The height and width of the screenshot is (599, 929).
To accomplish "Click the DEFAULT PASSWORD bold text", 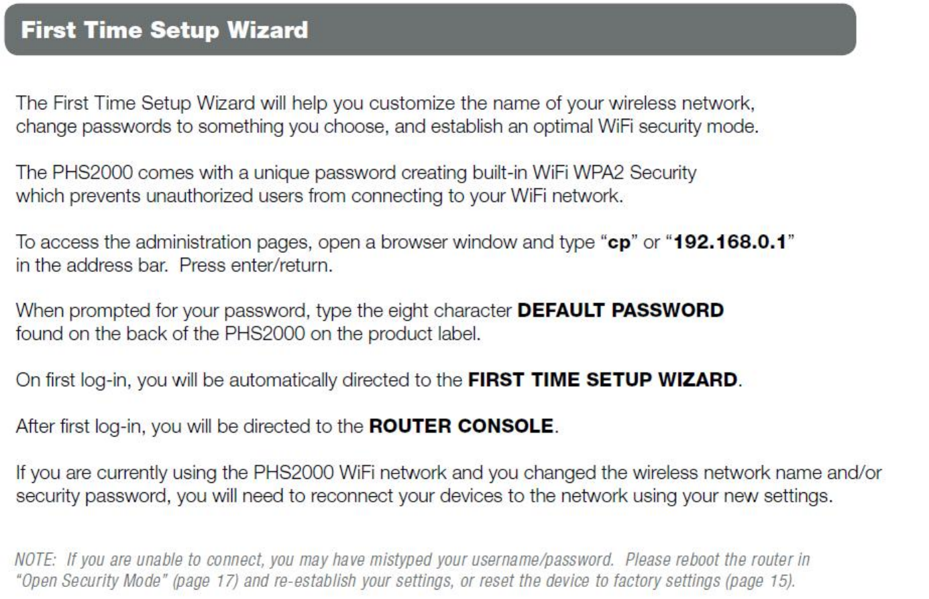I will (x=621, y=311).
